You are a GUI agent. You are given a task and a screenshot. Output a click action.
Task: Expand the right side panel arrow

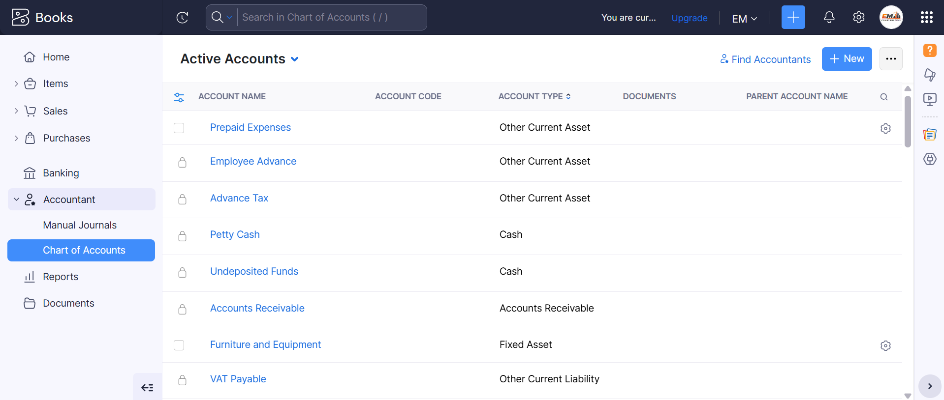click(929, 386)
